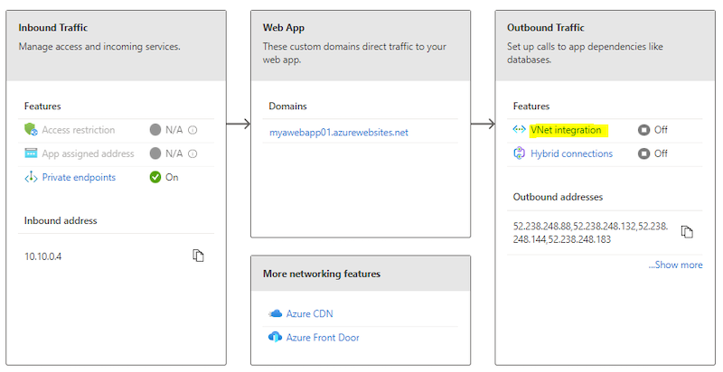Click the Hybrid connections link
This screenshot has height=372, width=723.
click(571, 153)
